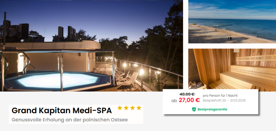Viewport: 276px width, 131px height.
Task: Click the sea horizon in the beach photo
Action: click(232, 19)
